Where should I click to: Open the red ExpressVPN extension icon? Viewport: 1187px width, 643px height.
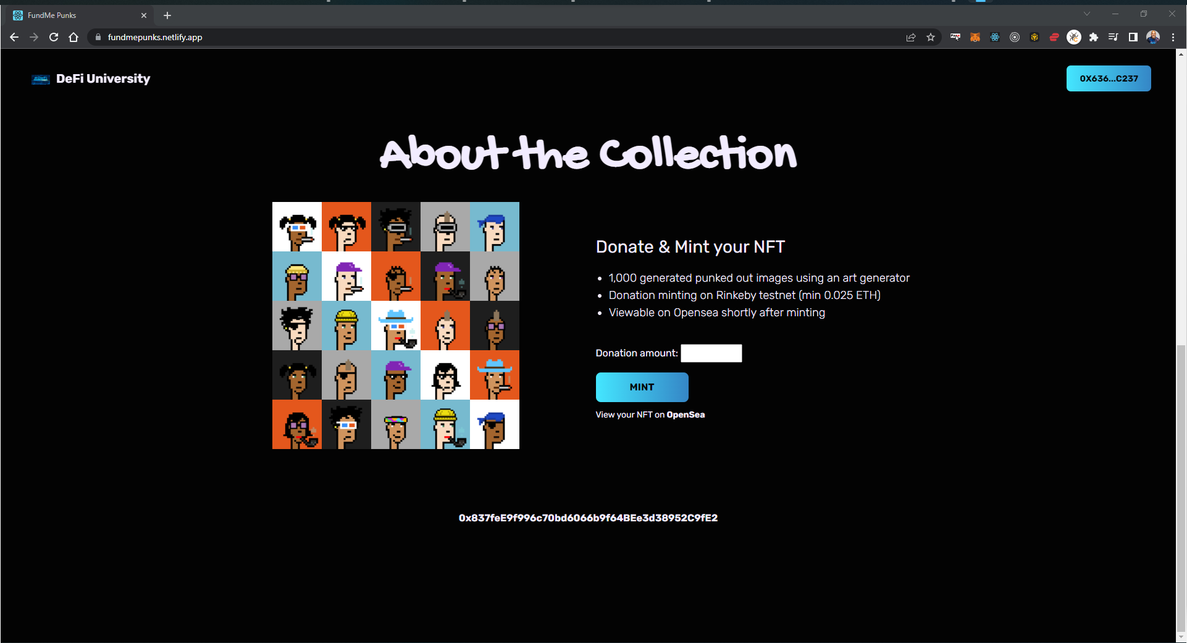click(1054, 37)
